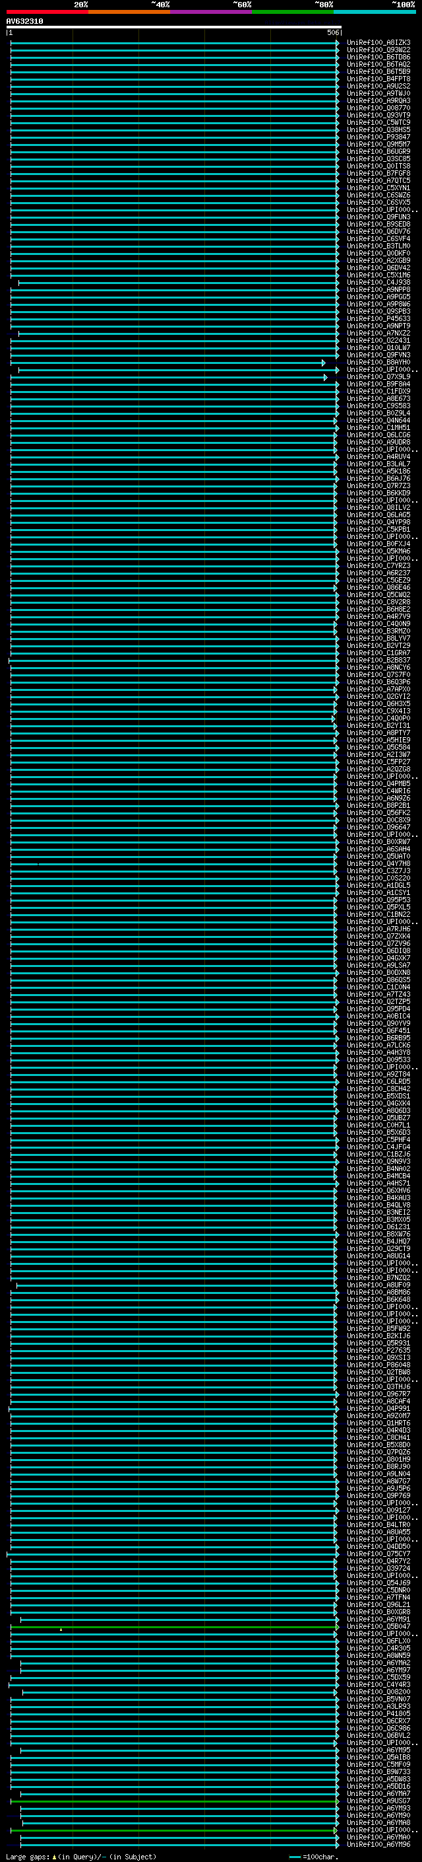Viewport: 422px width, 1862px height.
Task: Click the UniRef100_Q9FUN3 entry
Action: tap(378, 217)
